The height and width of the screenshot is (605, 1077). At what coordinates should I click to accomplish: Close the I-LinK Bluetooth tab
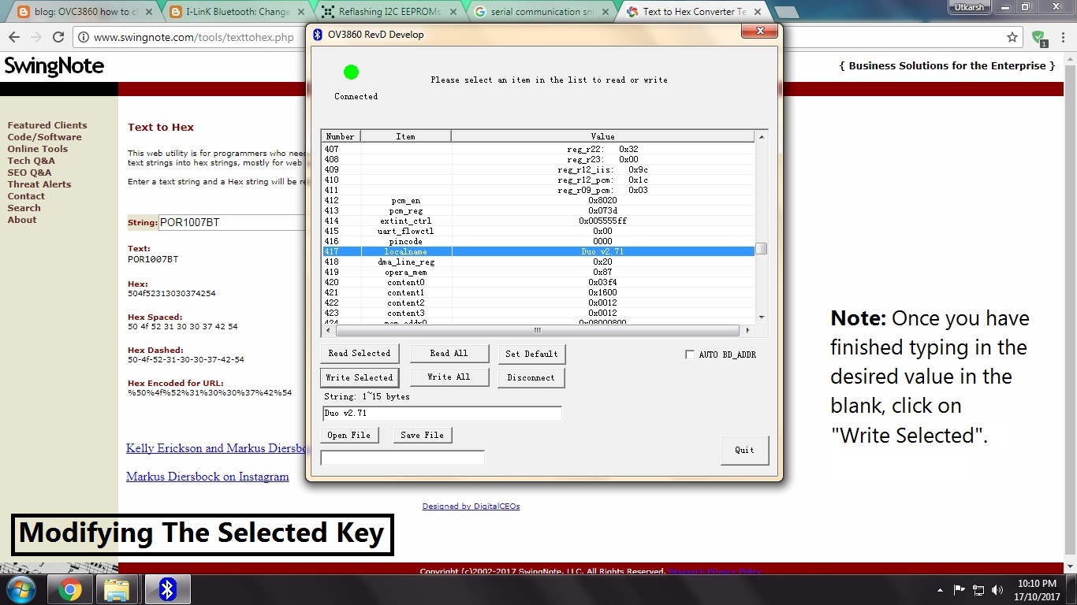pyautogui.click(x=300, y=12)
